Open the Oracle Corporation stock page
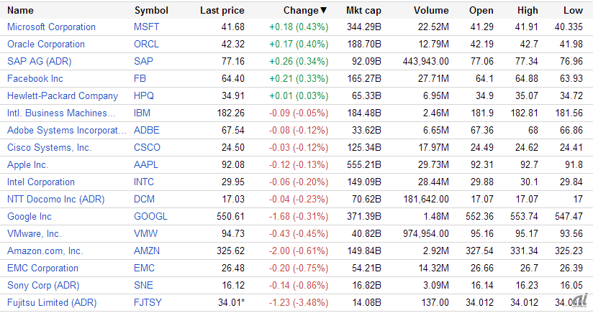Image resolution: width=593 pixels, height=313 pixels. click(x=46, y=45)
